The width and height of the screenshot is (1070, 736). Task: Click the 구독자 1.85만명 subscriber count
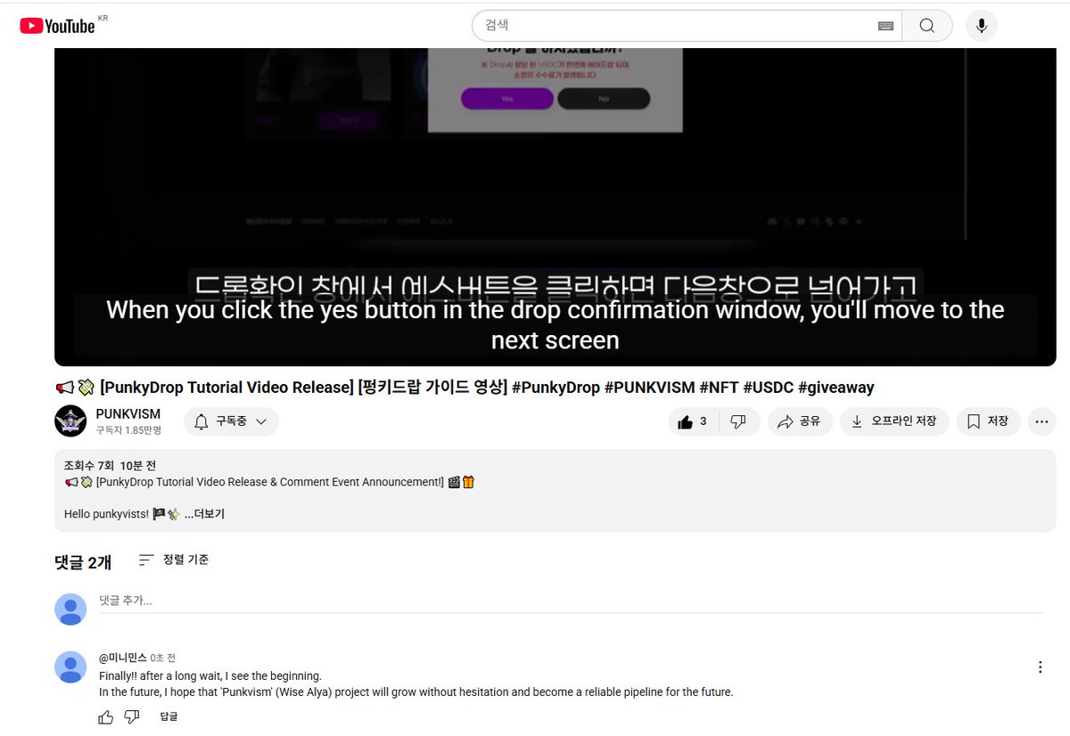click(128, 430)
